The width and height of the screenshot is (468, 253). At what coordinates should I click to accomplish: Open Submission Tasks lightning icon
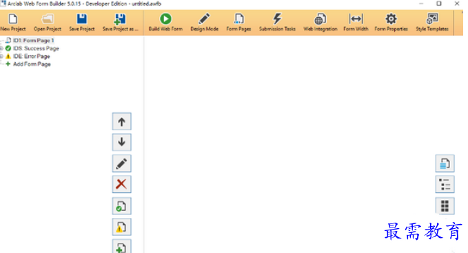(277, 23)
